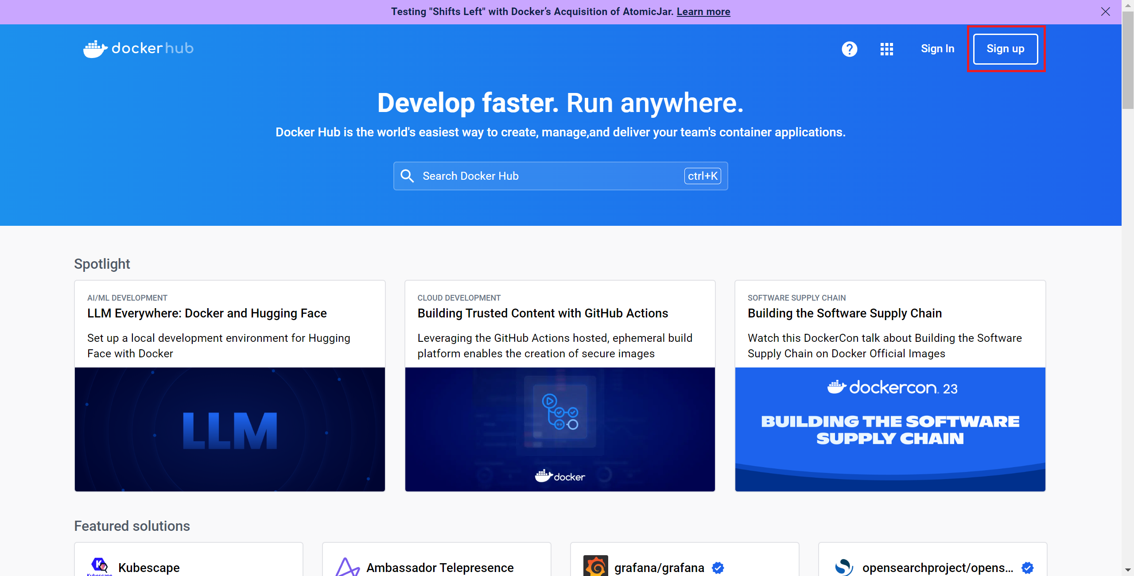The height and width of the screenshot is (576, 1134).
Task: Click the search magnifier icon
Action: pos(407,176)
